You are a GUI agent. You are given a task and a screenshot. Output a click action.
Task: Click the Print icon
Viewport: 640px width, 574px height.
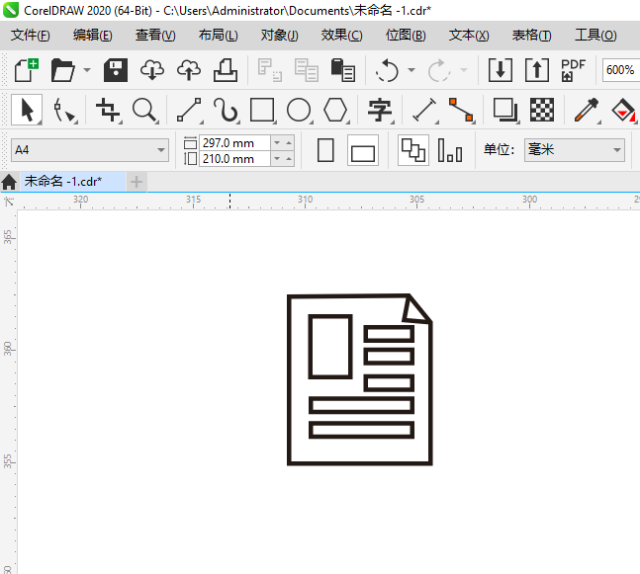(226, 70)
